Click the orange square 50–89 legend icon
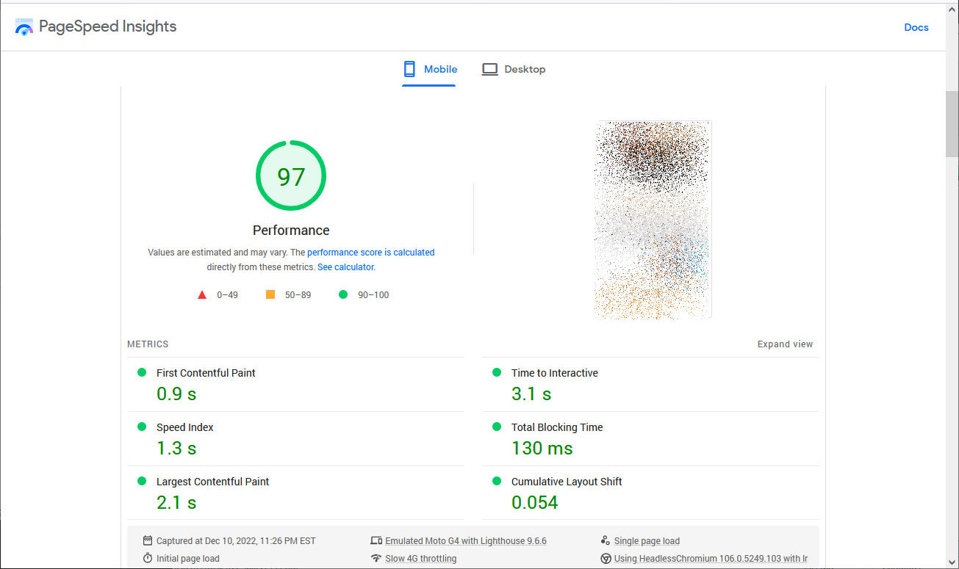The width and height of the screenshot is (959, 569). click(270, 294)
